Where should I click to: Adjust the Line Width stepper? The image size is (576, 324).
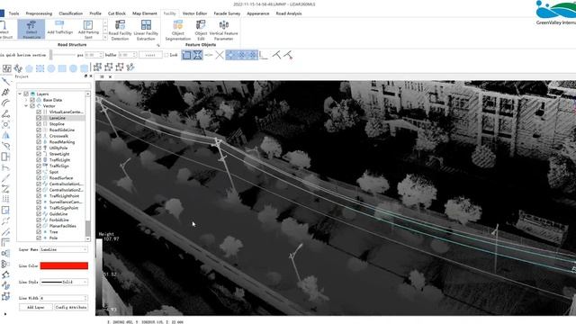[x=85, y=298]
